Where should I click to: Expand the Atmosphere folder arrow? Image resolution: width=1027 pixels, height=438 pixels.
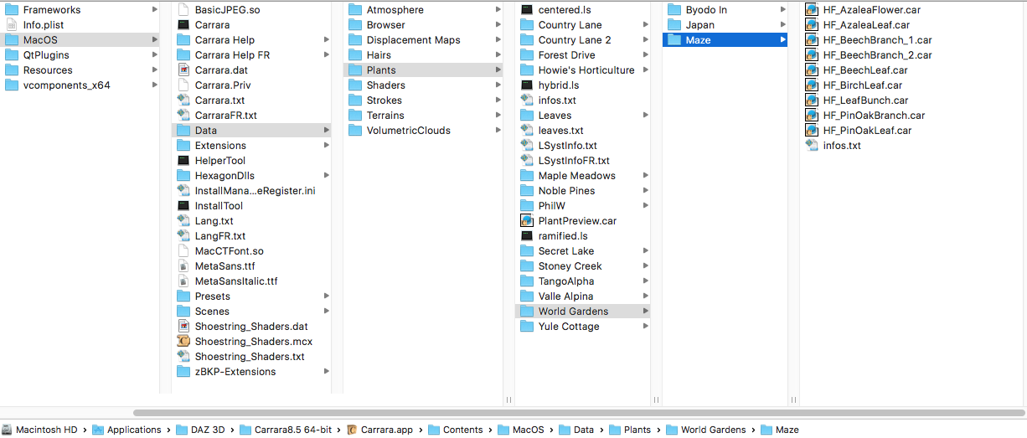click(x=498, y=10)
